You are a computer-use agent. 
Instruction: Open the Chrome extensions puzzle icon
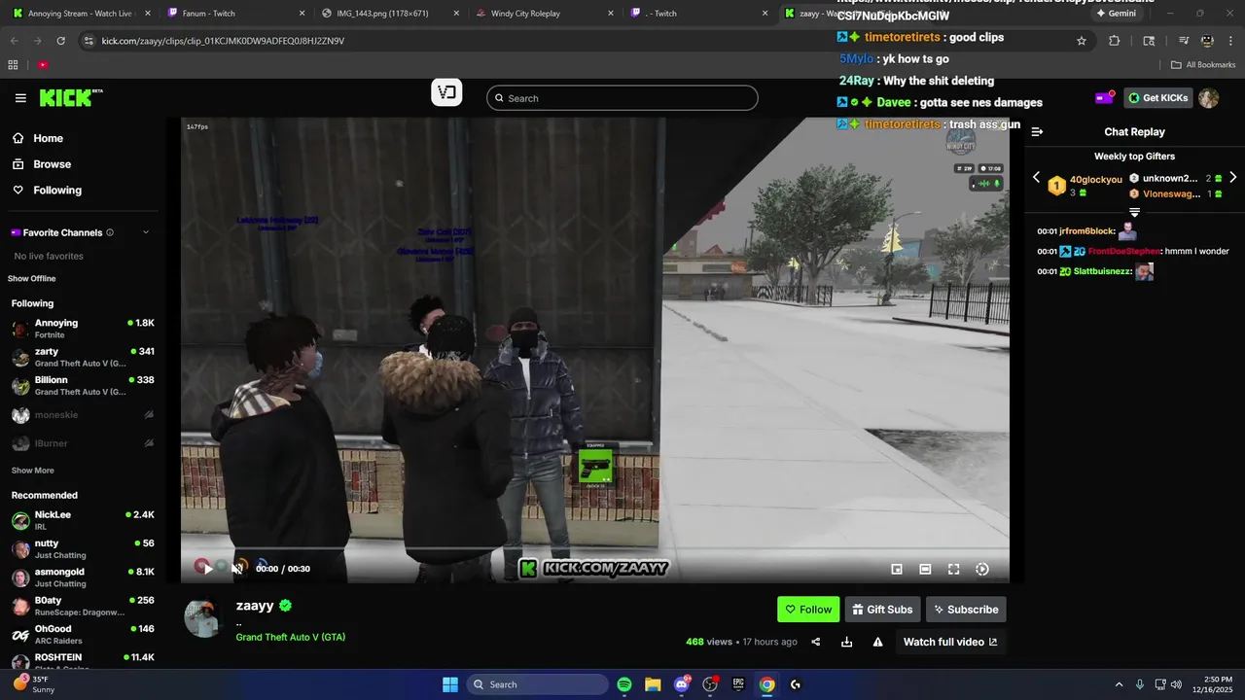tap(1115, 41)
